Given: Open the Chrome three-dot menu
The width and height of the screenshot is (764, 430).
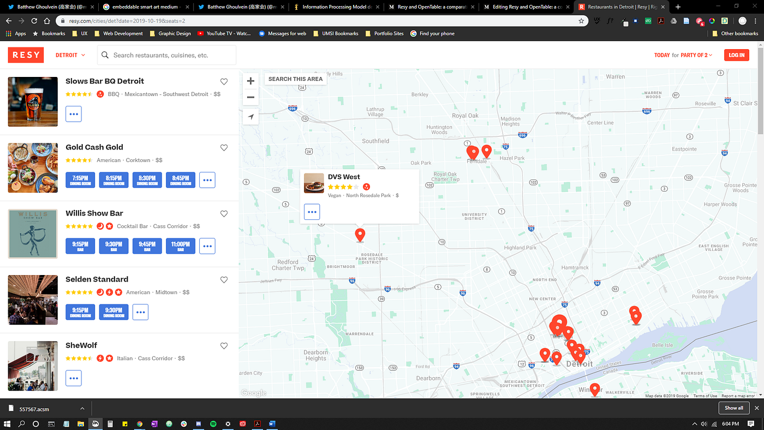Looking at the screenshot, I should point(755,21).
